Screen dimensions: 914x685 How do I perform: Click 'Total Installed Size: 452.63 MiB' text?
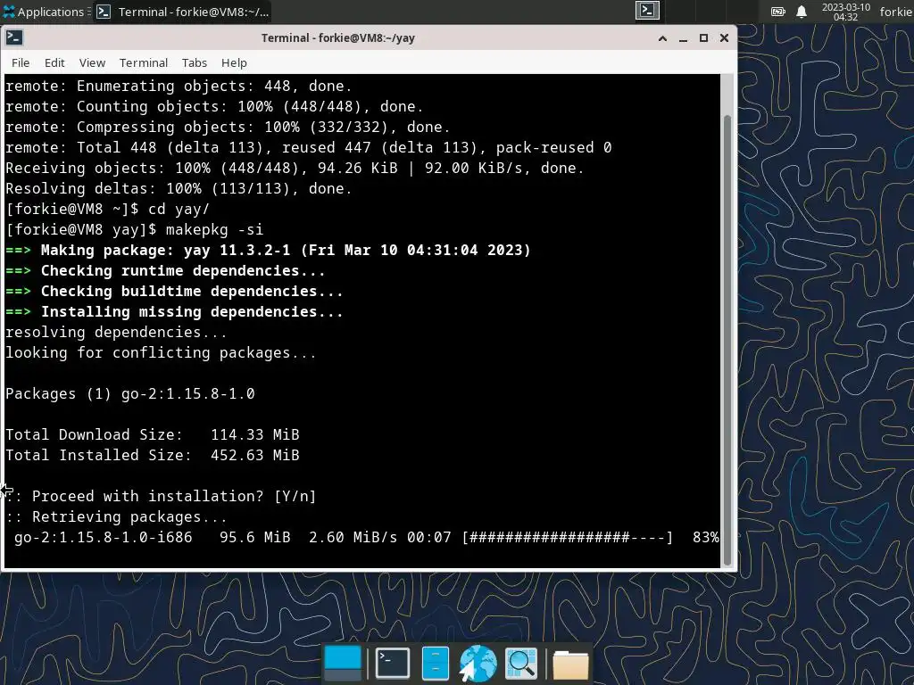click(152, 455)
